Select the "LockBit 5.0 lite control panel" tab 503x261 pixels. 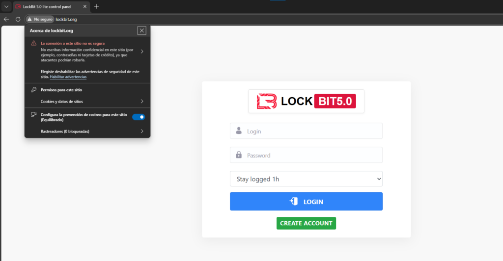tap(49, 6)
